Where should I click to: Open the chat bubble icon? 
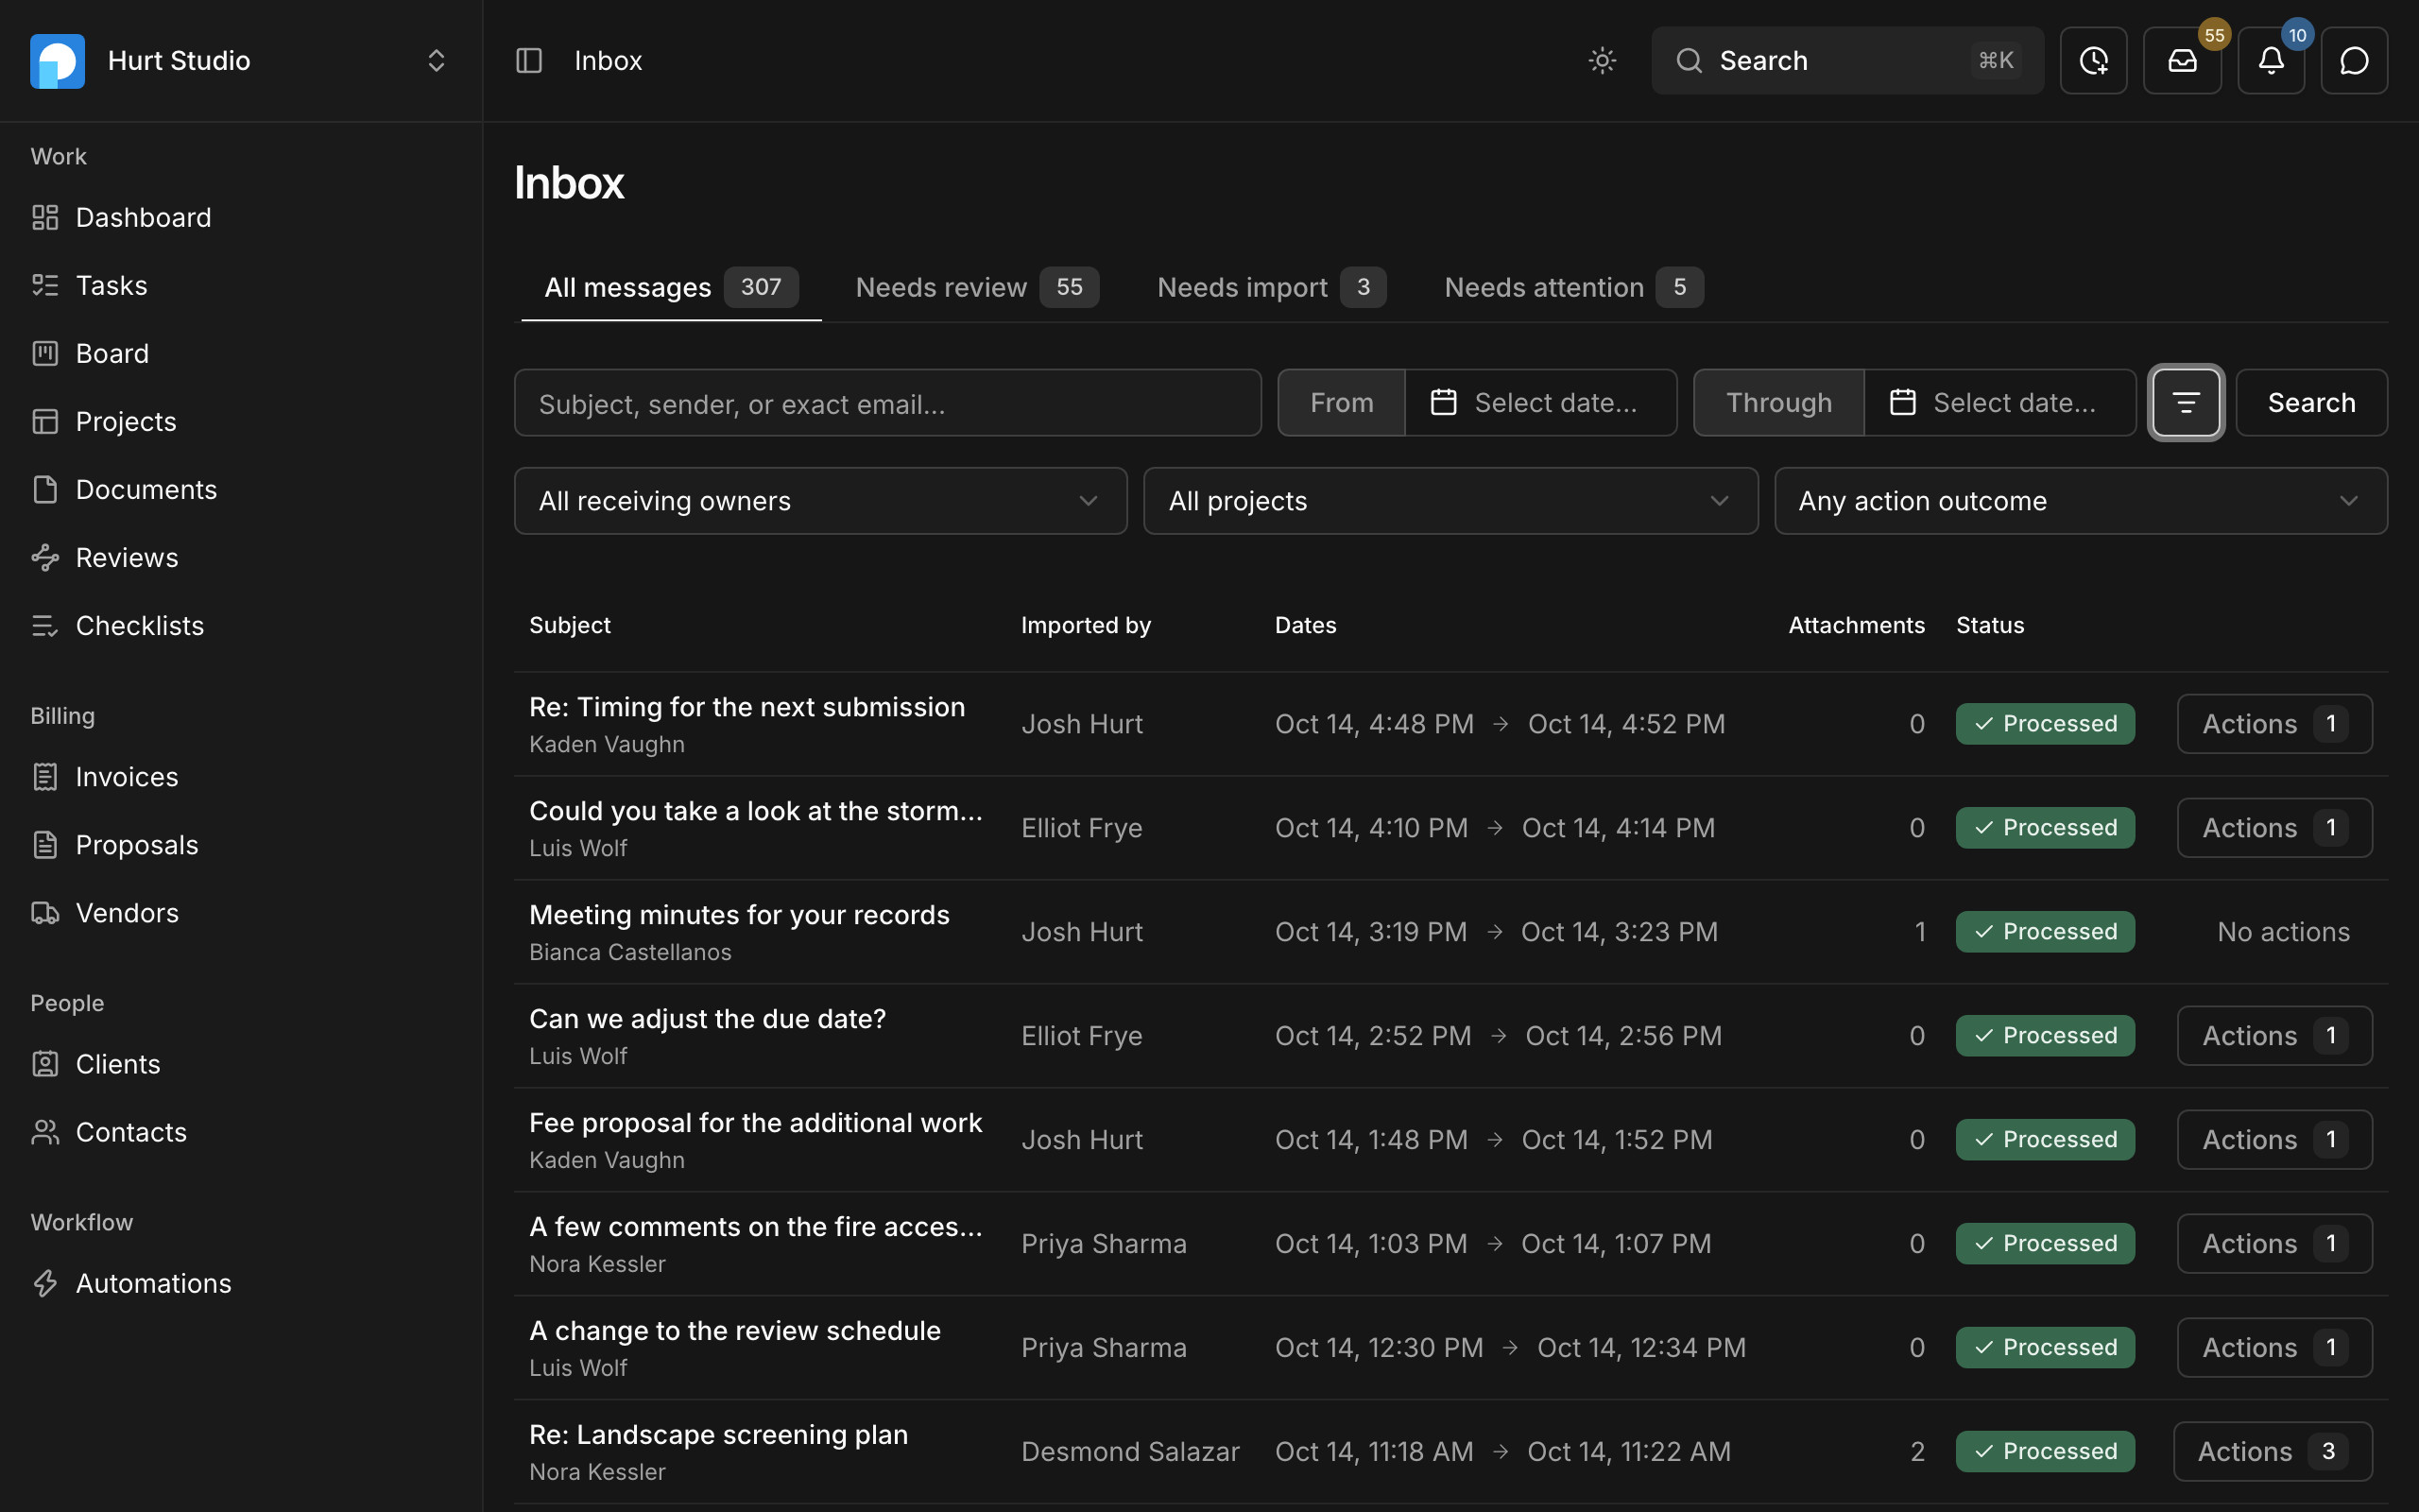click(x=2354, y=61)
